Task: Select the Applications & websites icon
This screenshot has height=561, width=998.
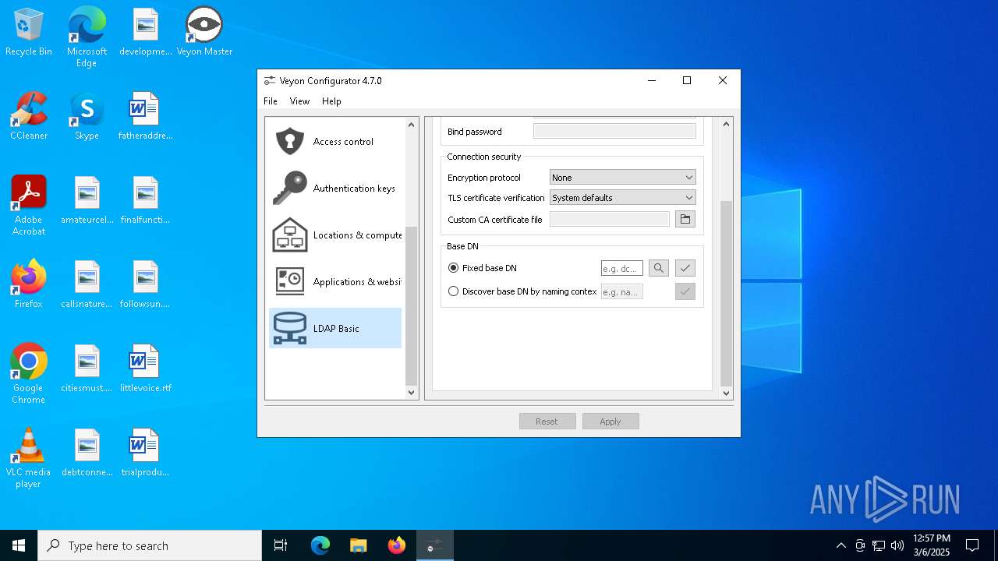Action: click(290, 282)
